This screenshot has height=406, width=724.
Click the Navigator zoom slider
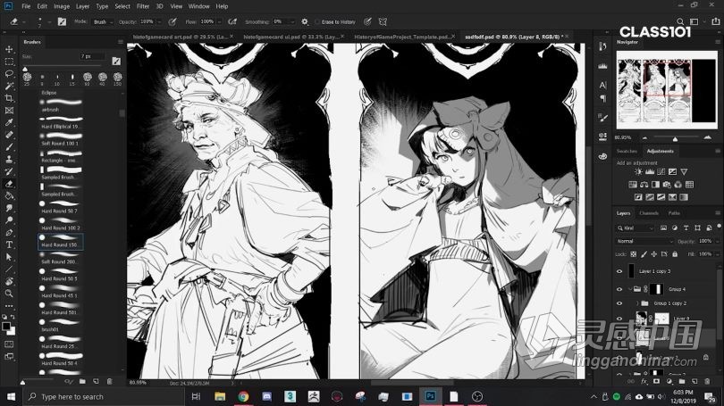tap(675, 138)
